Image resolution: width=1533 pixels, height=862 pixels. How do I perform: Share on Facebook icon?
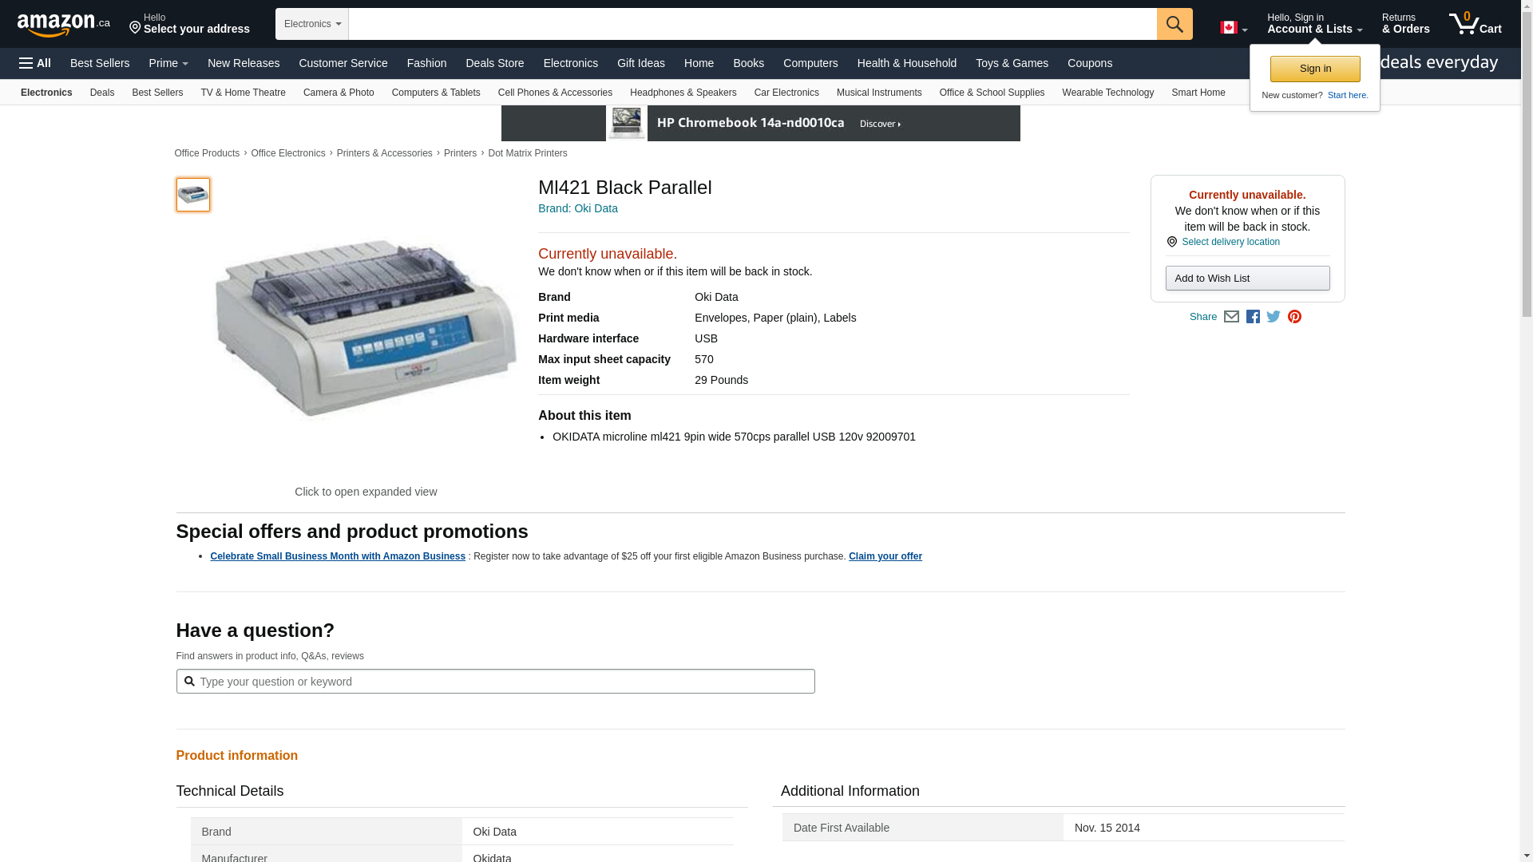1253,317
